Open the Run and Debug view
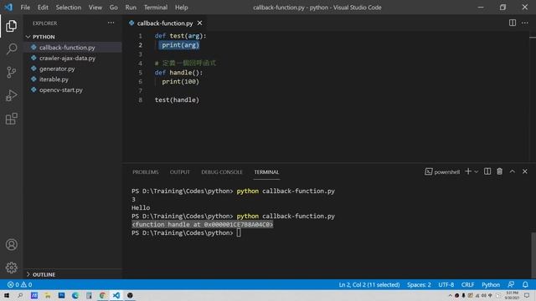The height and width of the screenshot is (301, 536). click(x=11, y=95)
